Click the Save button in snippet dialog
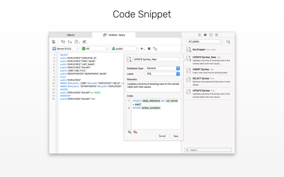Image resolution: width=284 pixels, height=177 pixels. pos(176,136)
